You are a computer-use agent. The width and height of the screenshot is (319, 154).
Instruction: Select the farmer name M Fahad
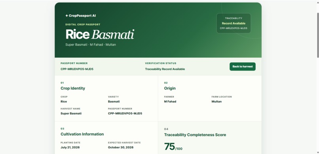click(170, 102)
